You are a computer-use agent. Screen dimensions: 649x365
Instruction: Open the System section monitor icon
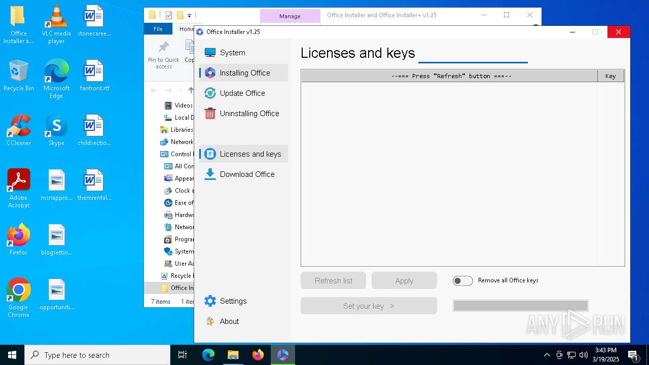point(210,53)
